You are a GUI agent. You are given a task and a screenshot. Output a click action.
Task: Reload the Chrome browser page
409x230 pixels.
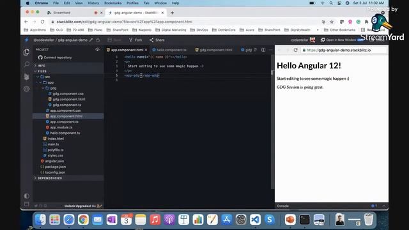point(43,22)
